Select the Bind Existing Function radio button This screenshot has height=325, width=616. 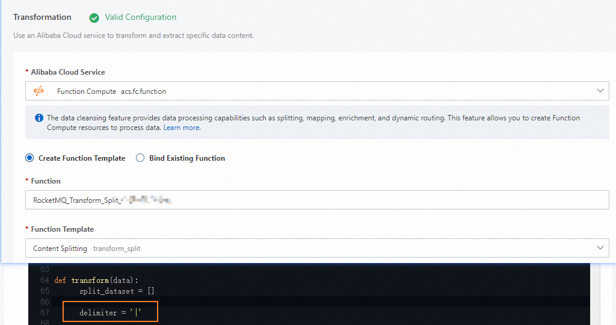click(140, 158)
